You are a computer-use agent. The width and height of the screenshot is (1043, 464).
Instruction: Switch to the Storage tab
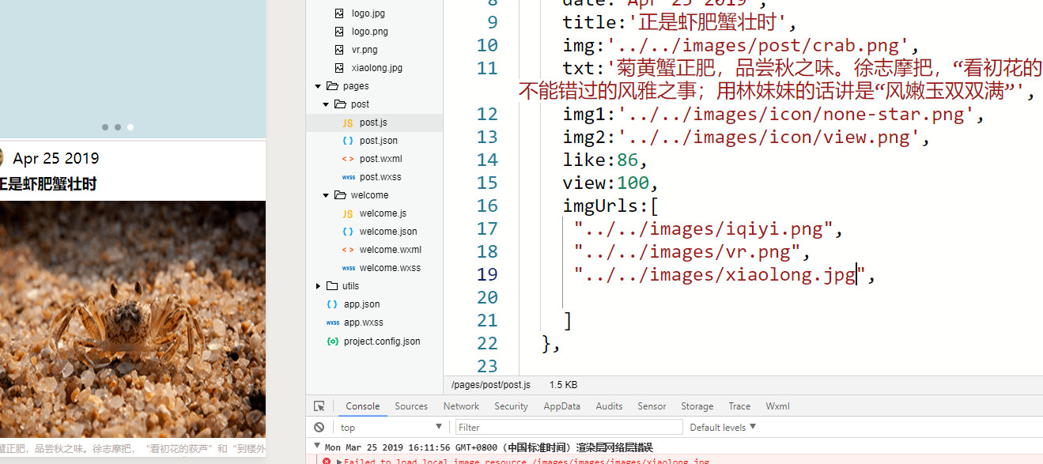[x=697, y=406]
